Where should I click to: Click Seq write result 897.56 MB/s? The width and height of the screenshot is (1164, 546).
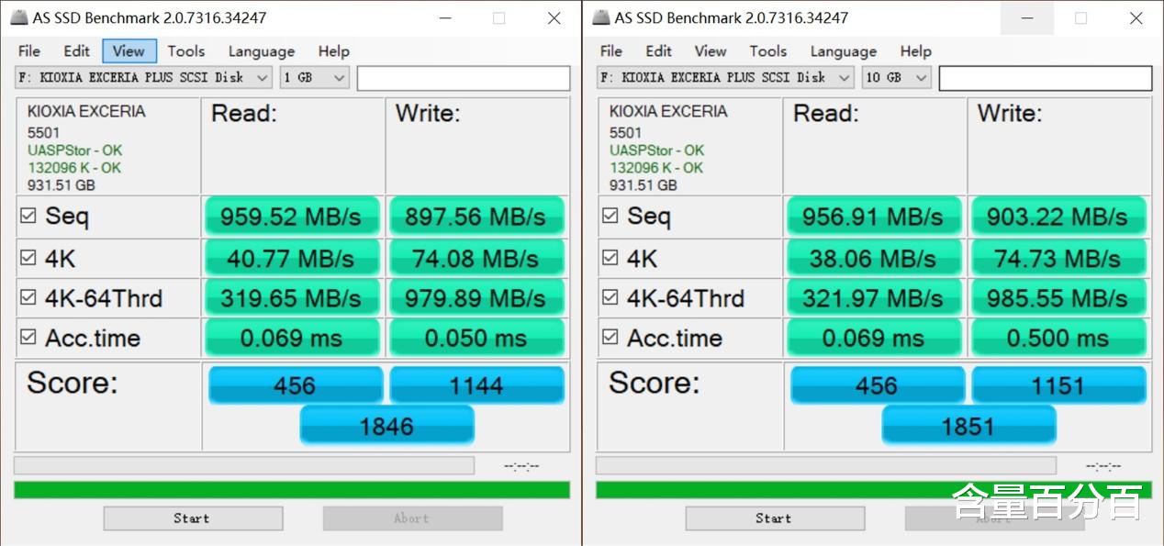coord(476,217)
